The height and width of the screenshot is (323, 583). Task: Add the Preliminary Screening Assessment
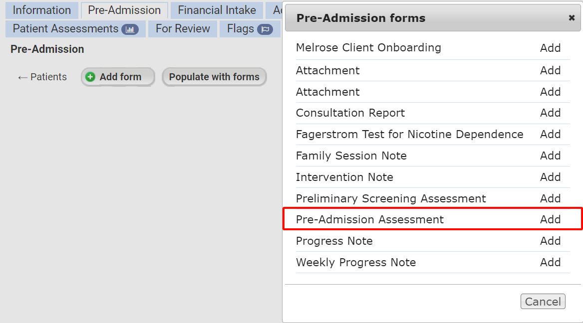point(551,198)
